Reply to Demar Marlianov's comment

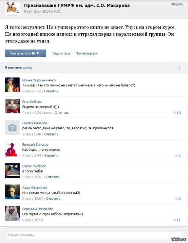coord(53,177)
